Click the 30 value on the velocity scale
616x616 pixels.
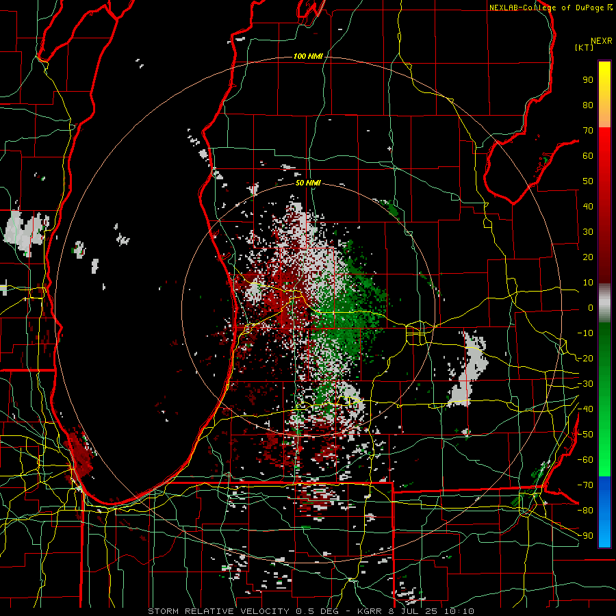tap(588, 232)
